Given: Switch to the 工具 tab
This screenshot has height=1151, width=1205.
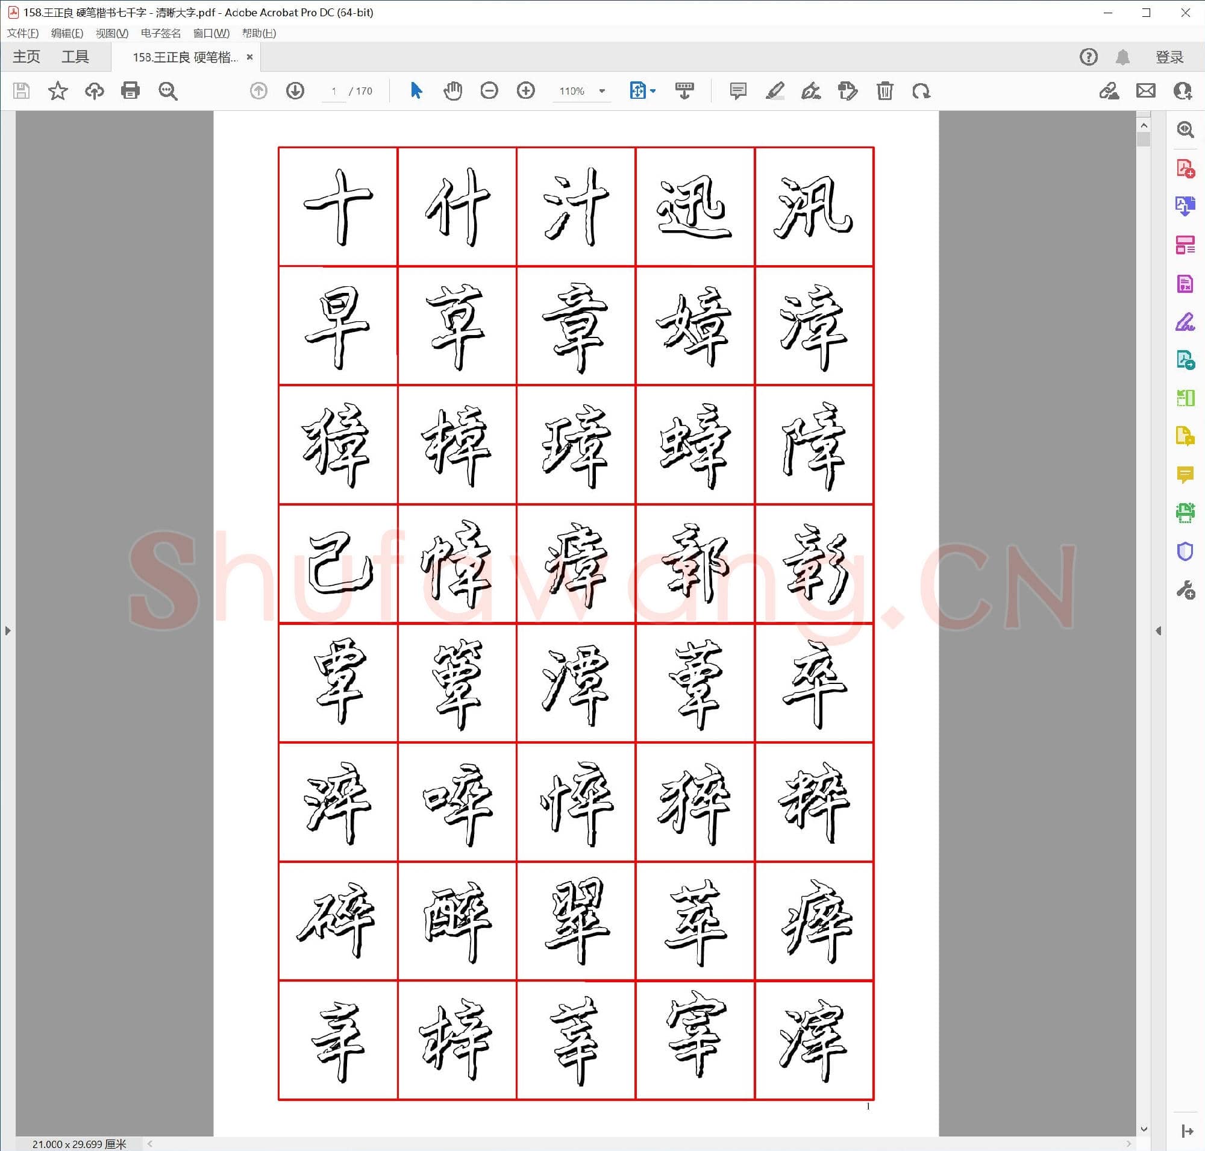Looking at the screenshot, I should 76,57.
